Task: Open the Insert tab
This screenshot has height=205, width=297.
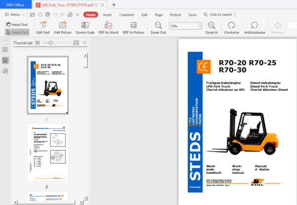Action: (x=107, y=15)
